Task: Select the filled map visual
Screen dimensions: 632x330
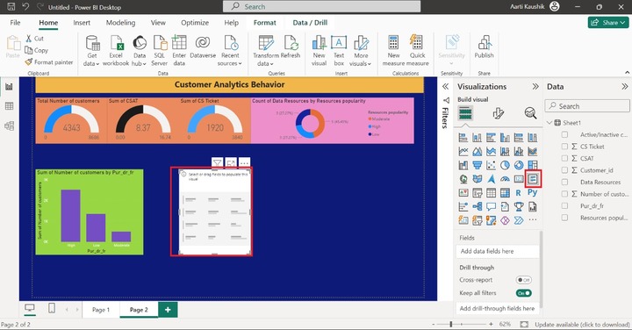Action: click(478, 179)
